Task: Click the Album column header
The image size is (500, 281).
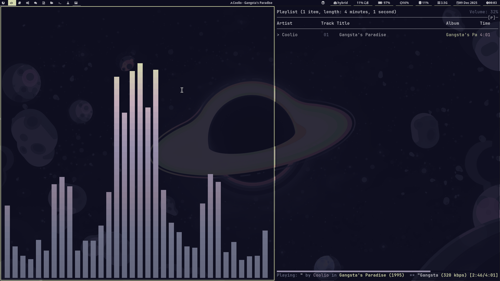Action: [x=452, y=23]
